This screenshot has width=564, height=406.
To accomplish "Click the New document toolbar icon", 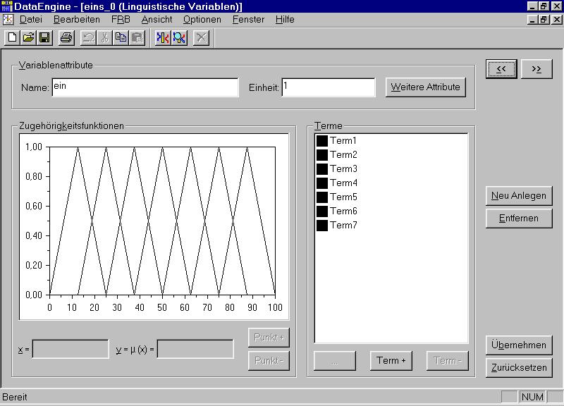I will click(12, 37).
